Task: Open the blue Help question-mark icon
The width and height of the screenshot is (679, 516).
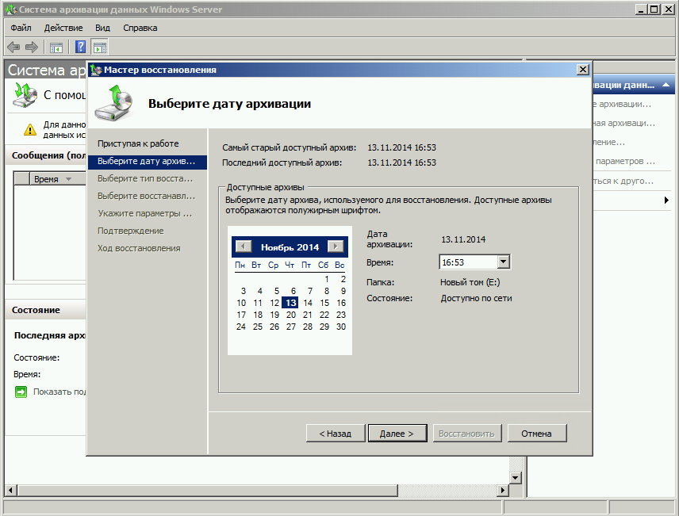Action: (x=80, y=48)
